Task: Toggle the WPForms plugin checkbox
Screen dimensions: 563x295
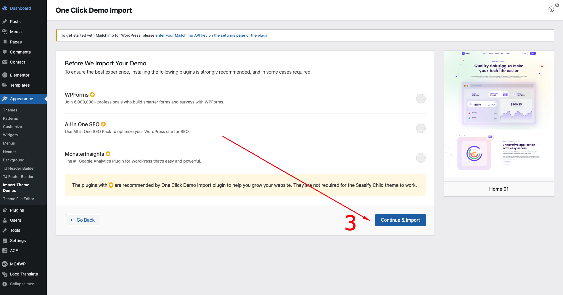Action: pos(421,99)
